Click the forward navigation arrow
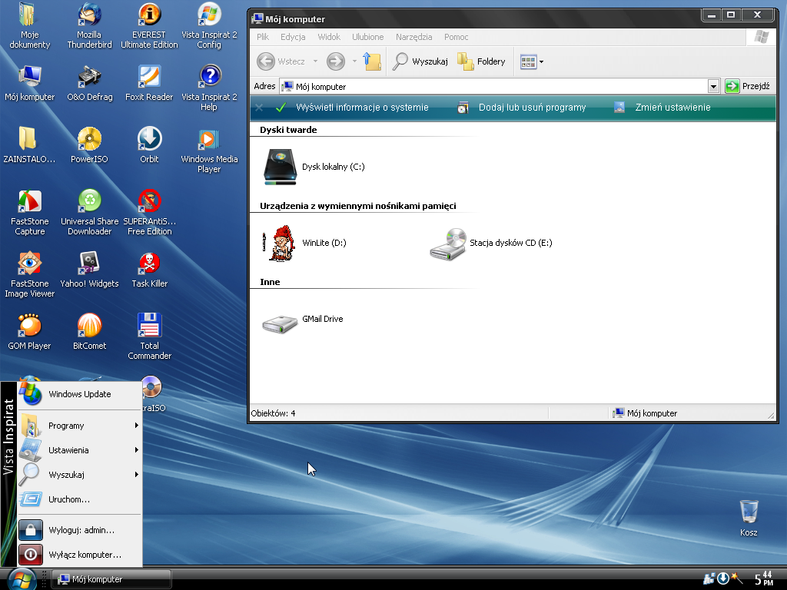 [x=336, y=61]
